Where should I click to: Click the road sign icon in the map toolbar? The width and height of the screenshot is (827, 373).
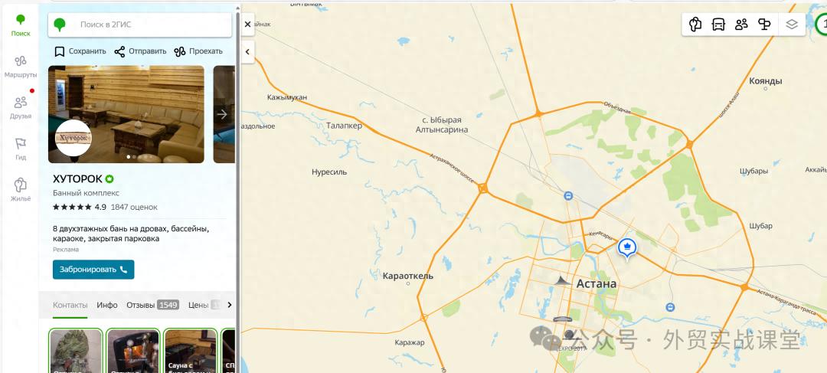coord(765,25)
